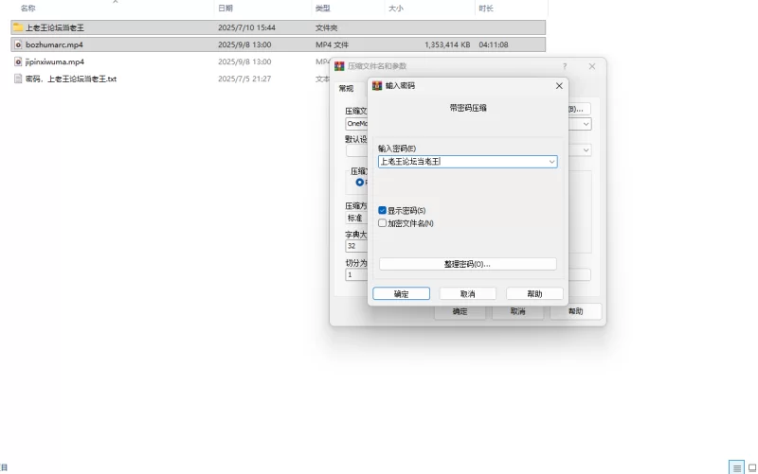
Task: Click WinRAR icon in 输入密码 title bar
Action: [x=377, y=85]
